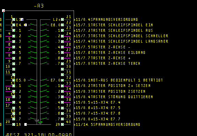Click the TASTER SCHLEIFSPINDEL SCHNELLER text

click(130, 36)
